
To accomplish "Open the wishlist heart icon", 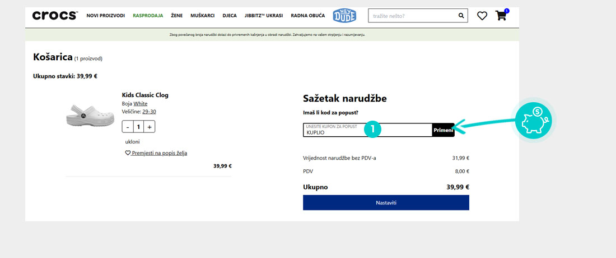I will coord(482,16).
